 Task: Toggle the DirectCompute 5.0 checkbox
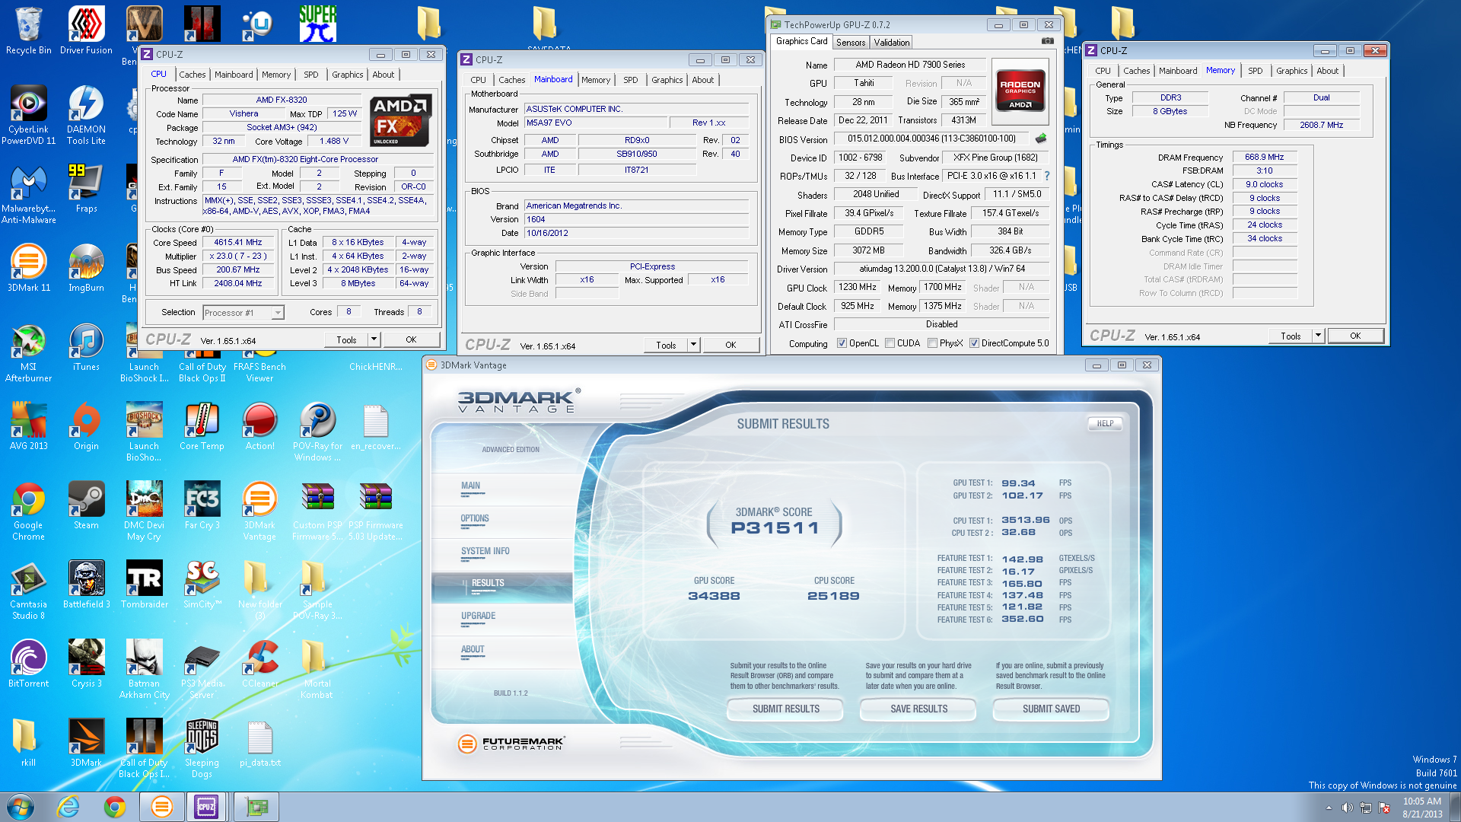point(974,343)
